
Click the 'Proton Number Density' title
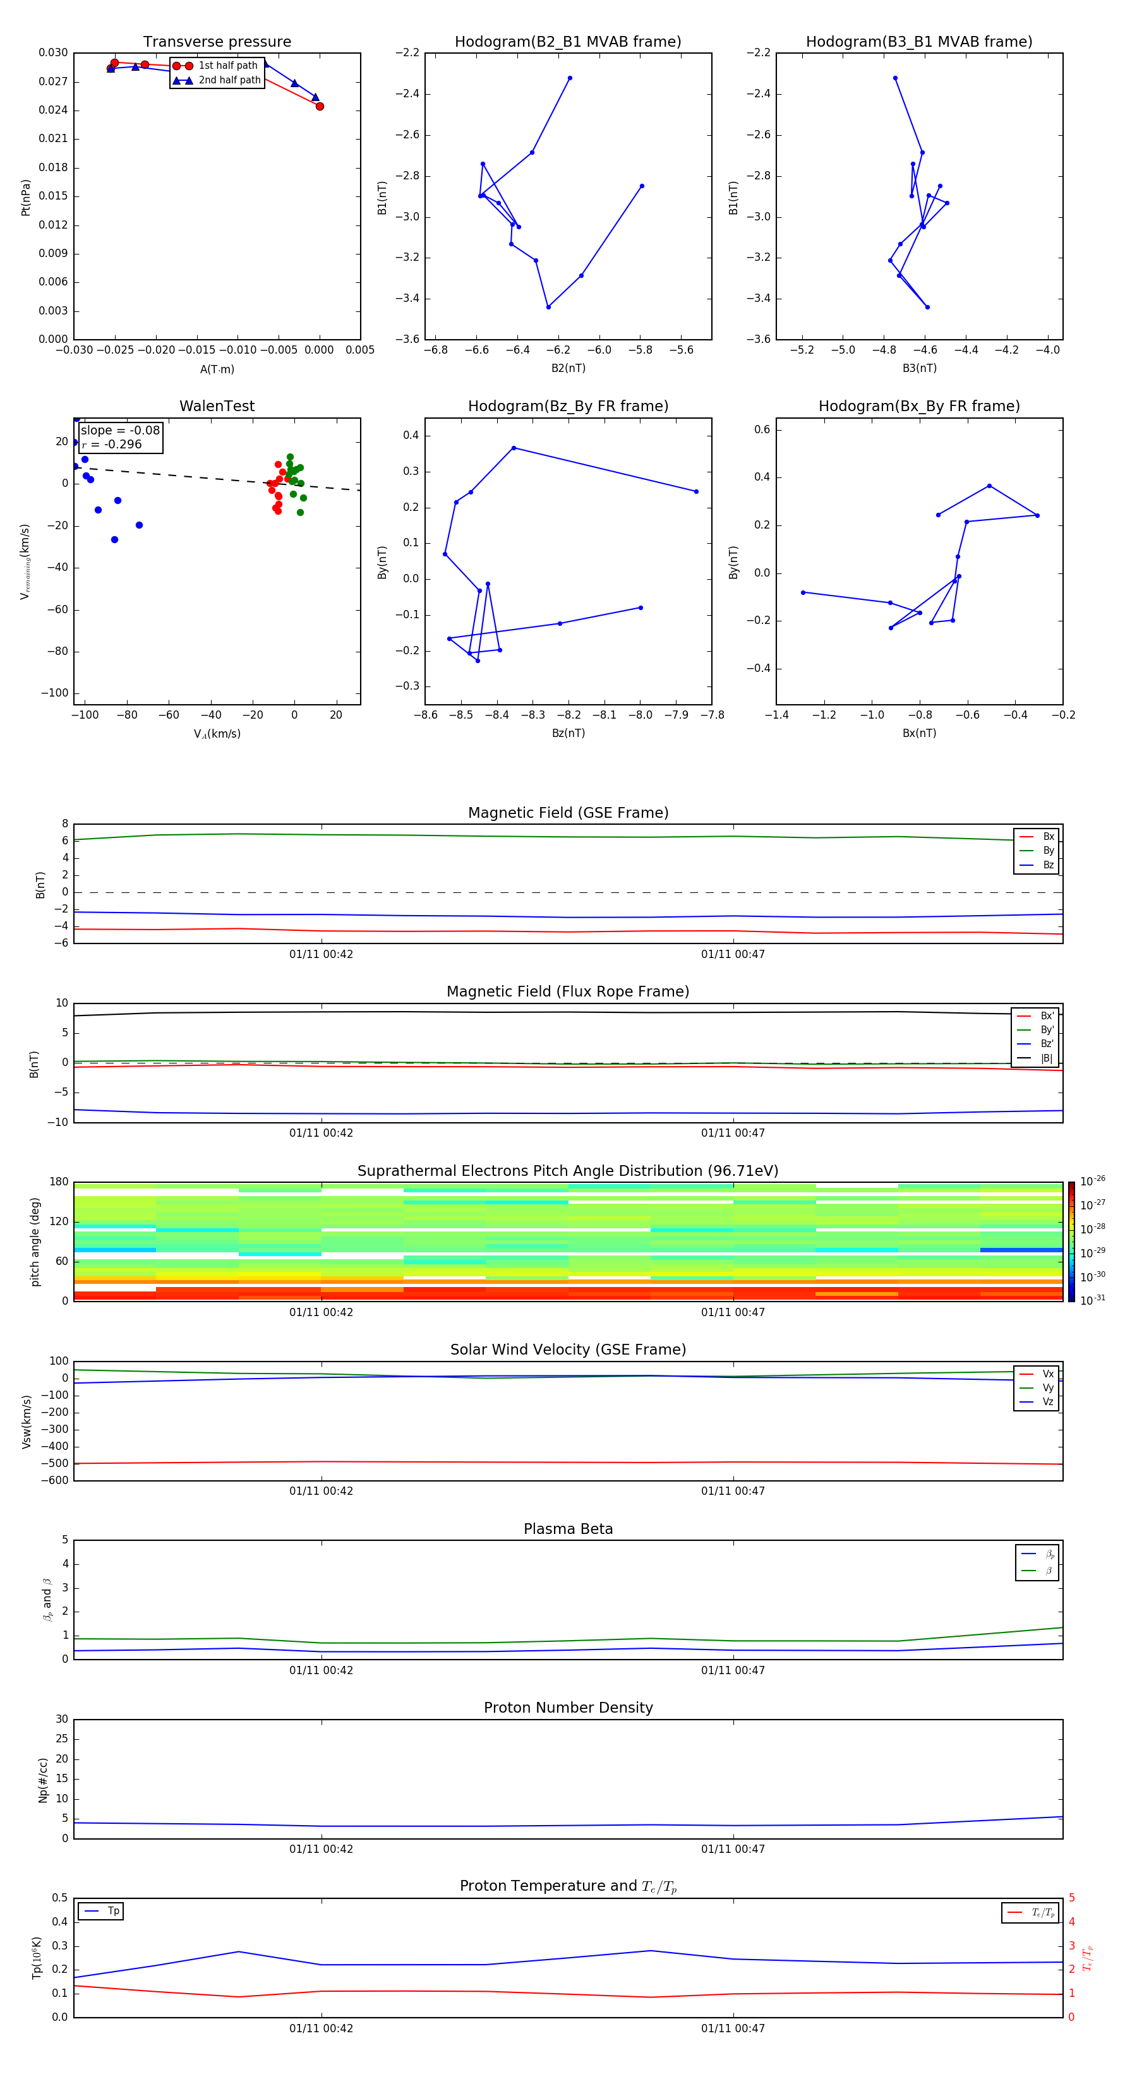[568, 1708]
